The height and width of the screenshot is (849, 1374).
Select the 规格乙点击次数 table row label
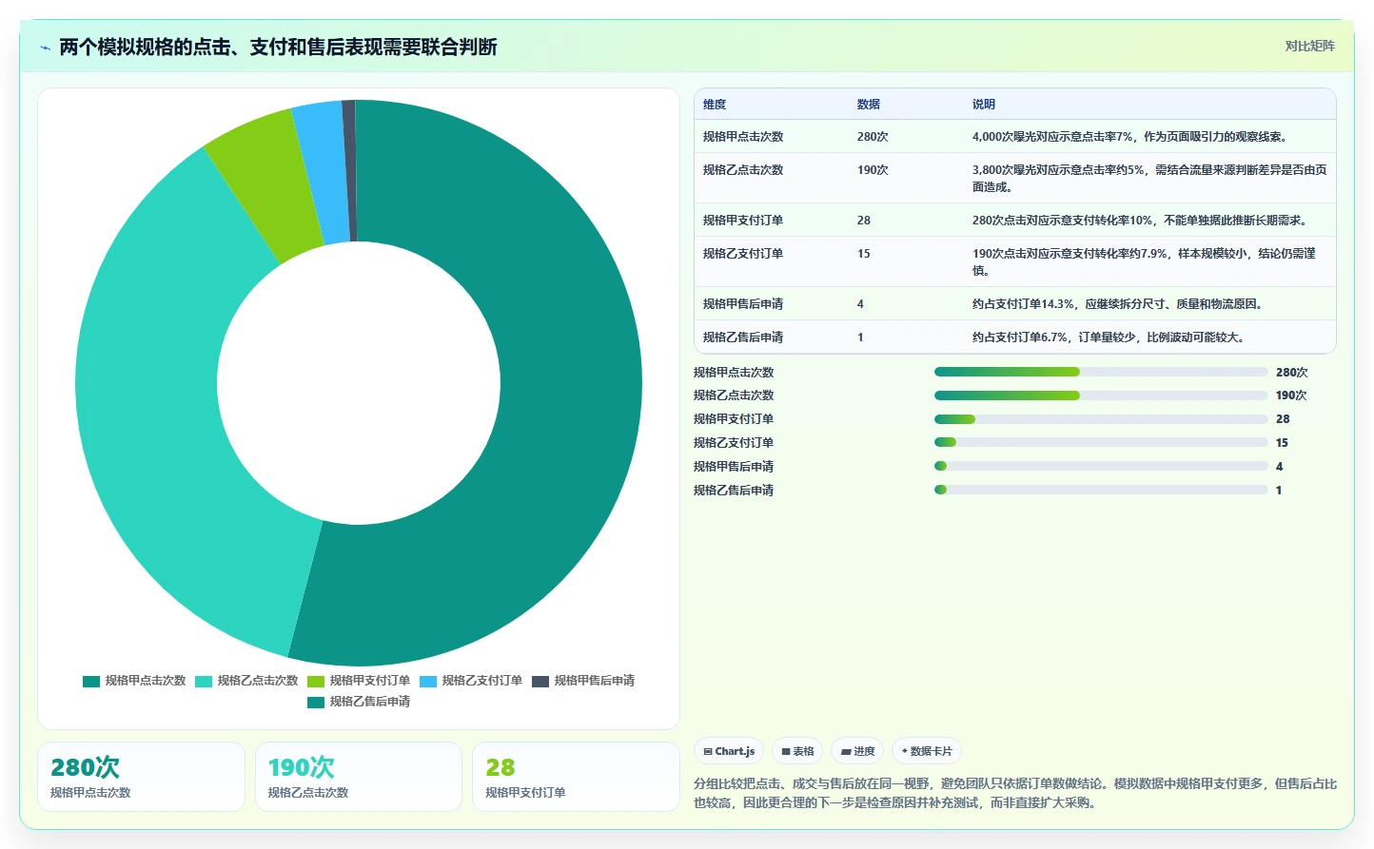click(743, 170)
